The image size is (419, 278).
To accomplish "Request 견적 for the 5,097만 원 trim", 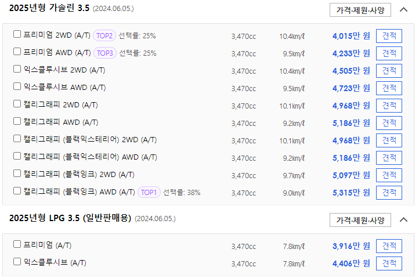I will pos(389,175).
